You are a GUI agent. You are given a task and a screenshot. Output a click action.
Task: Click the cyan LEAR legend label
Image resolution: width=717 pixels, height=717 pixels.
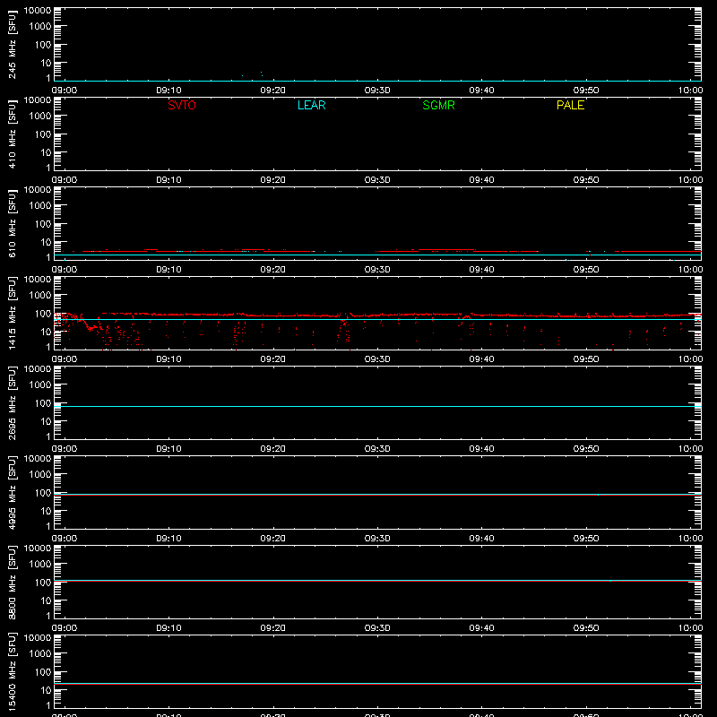[x=311, y=105]
